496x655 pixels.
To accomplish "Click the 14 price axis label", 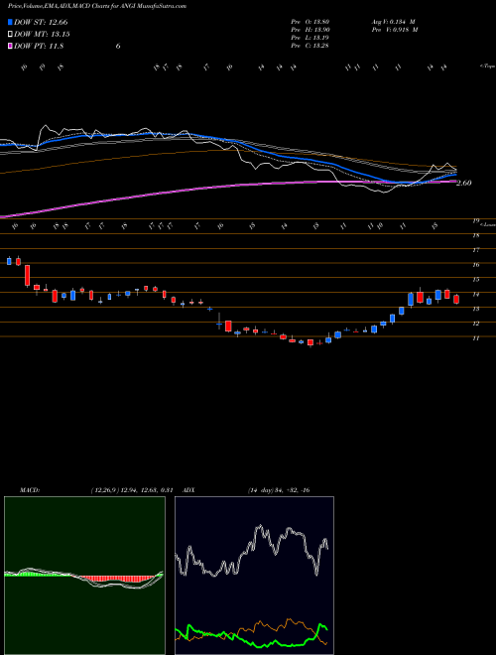I will click(475, 294).
